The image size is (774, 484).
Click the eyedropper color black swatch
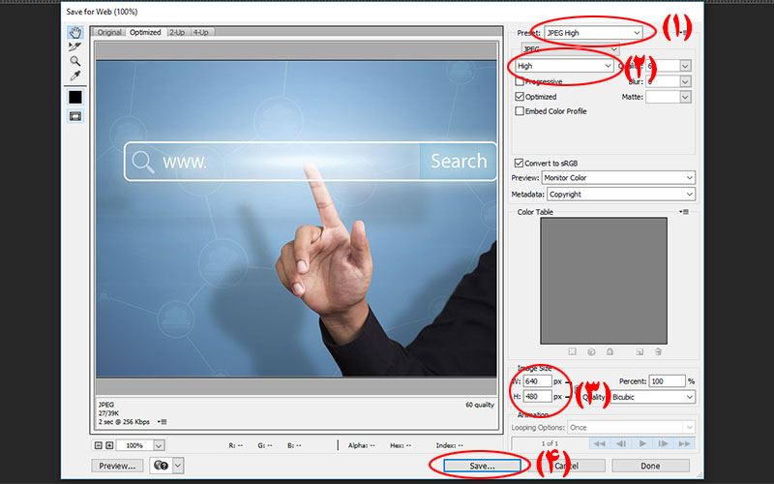coord(75,98)
